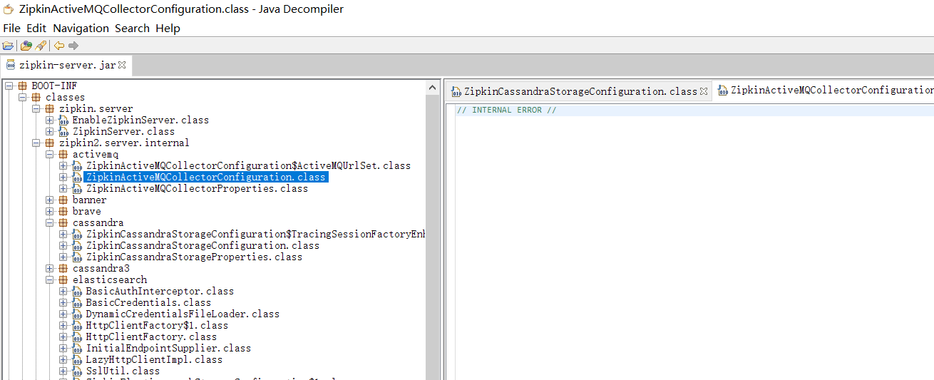Screen dimensions: 934x380
Task: Click the jar icon on zipkin-server.jar tab
Action: click(x=11, y=65)
